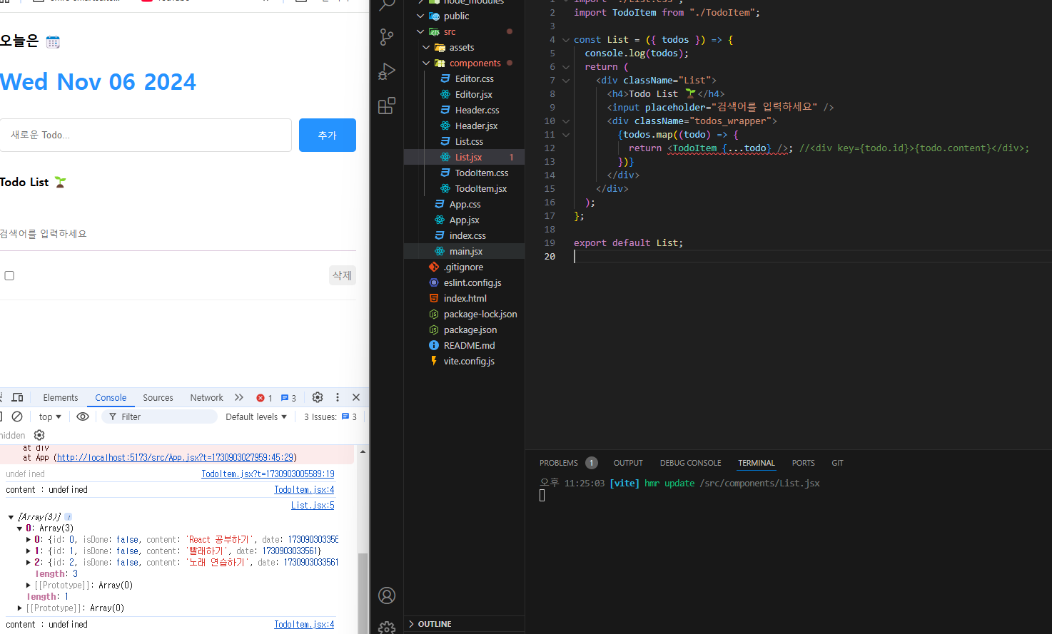
Task: Click the messages count badge showing 3
Action: point(288,398)
